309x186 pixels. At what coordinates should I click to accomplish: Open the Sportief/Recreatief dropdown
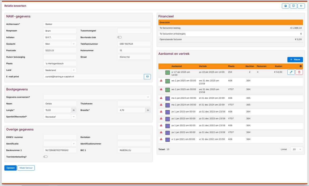60,117
